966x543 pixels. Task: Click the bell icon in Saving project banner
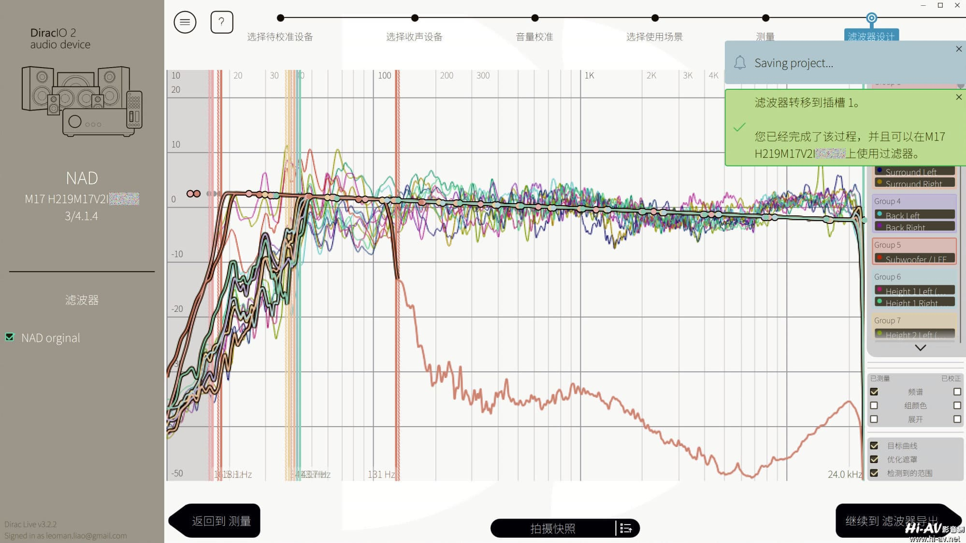[740, 63]
